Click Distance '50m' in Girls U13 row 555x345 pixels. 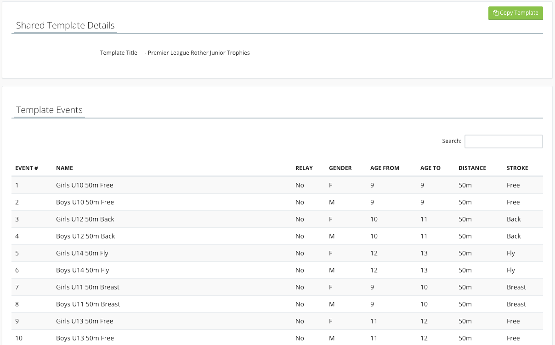pos(465,321)
